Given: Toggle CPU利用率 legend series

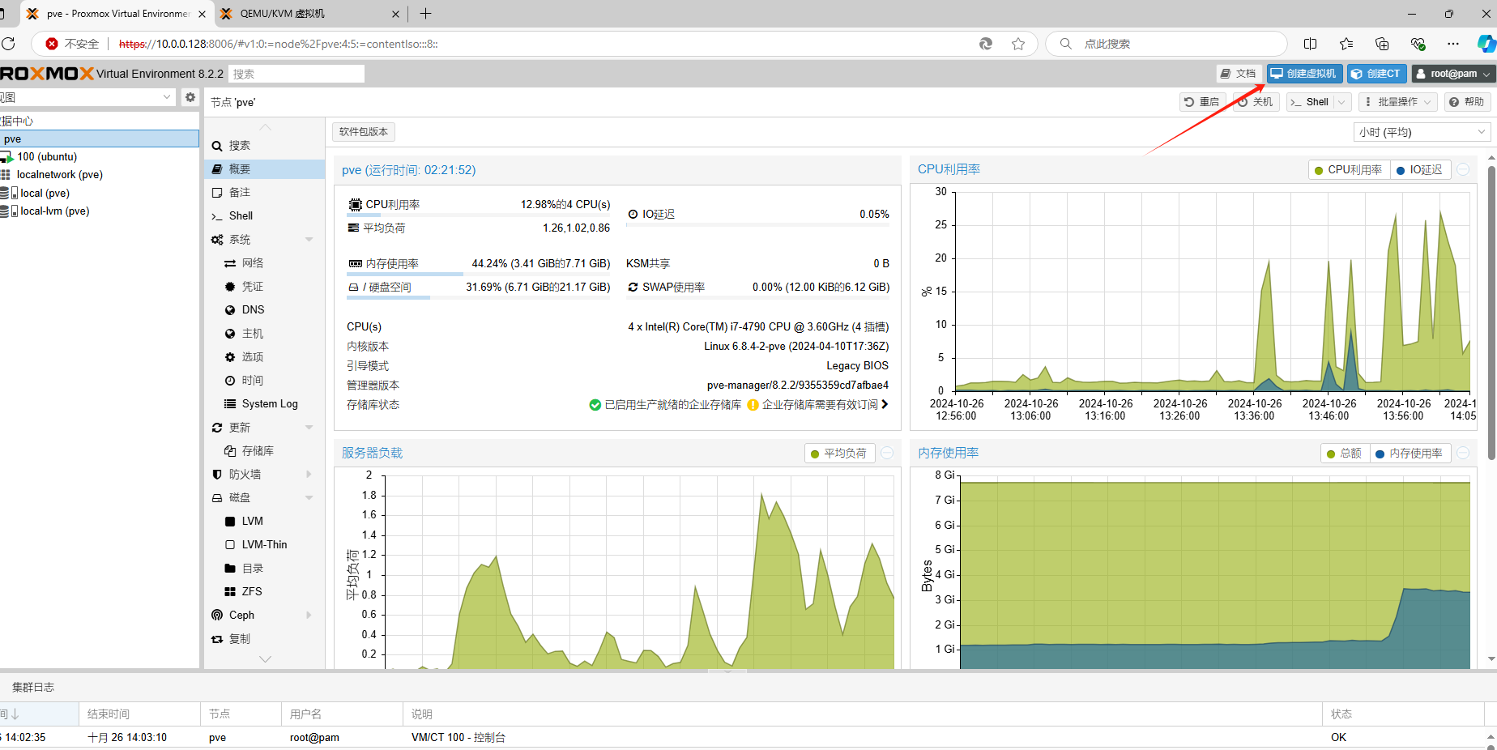Looking at the screenshot, I should 1349,169.
